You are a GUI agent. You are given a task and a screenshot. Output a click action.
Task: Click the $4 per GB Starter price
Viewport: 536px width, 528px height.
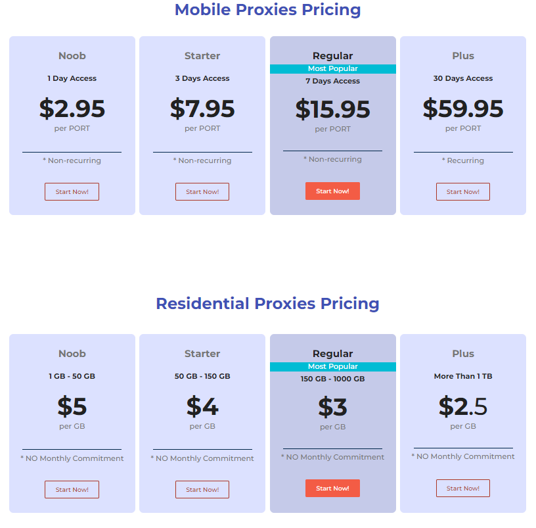202,406
